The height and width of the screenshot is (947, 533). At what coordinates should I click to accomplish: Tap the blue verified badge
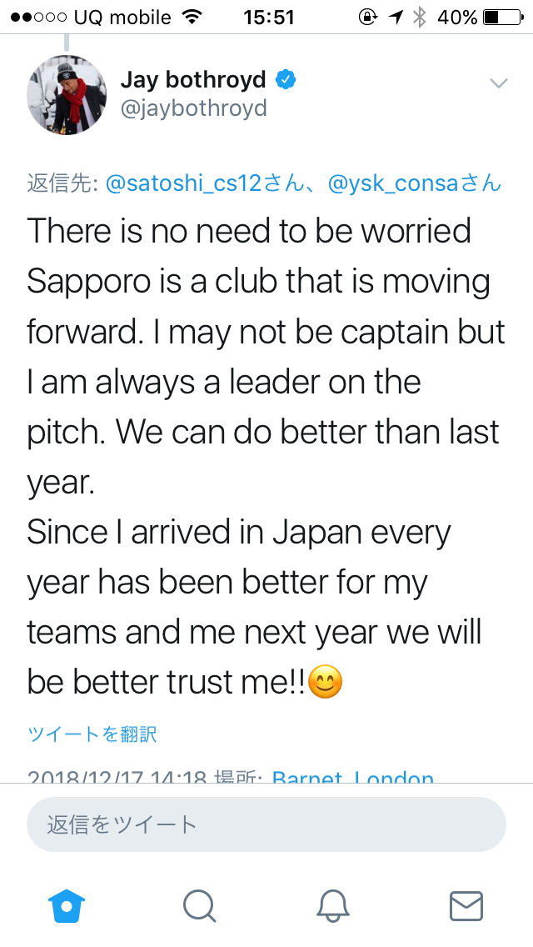(x=286, y=80)
